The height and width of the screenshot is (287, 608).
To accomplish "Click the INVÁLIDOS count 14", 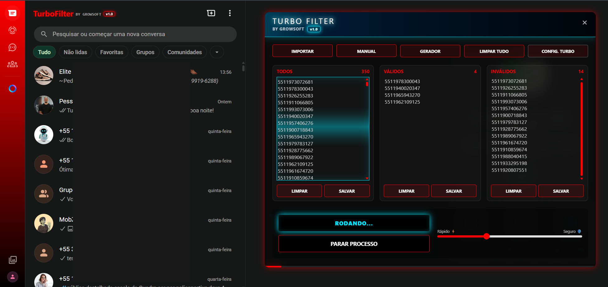I will click(x=581, y=71).
